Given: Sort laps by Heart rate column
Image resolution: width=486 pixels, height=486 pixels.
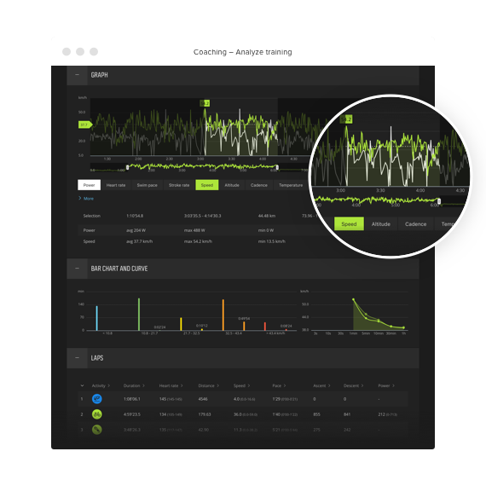Looking at the screenshot, I should click(171, 385).
